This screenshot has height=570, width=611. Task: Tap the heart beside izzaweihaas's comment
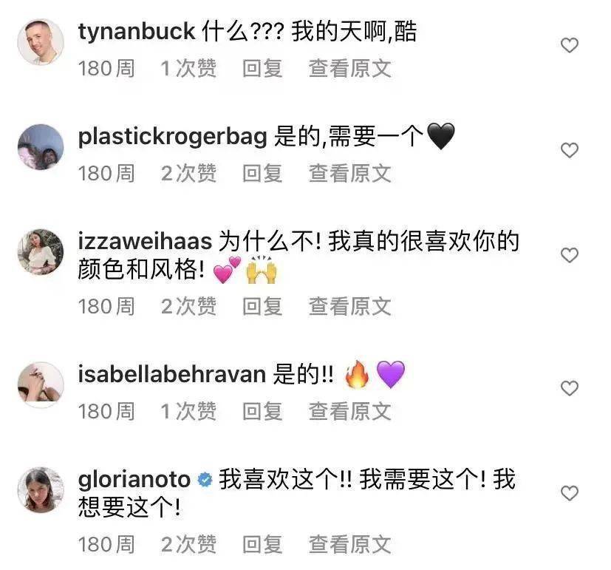point(570,255)
